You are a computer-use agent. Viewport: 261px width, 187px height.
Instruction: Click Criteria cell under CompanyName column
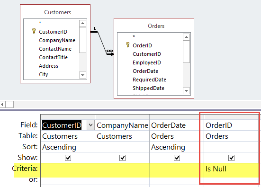point(122,169)
